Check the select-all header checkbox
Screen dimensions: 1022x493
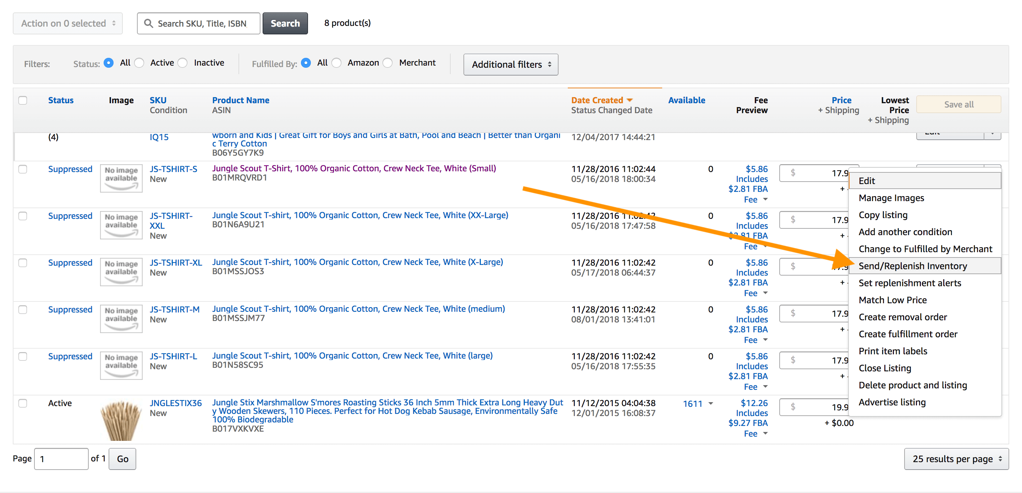pos(23,100)
